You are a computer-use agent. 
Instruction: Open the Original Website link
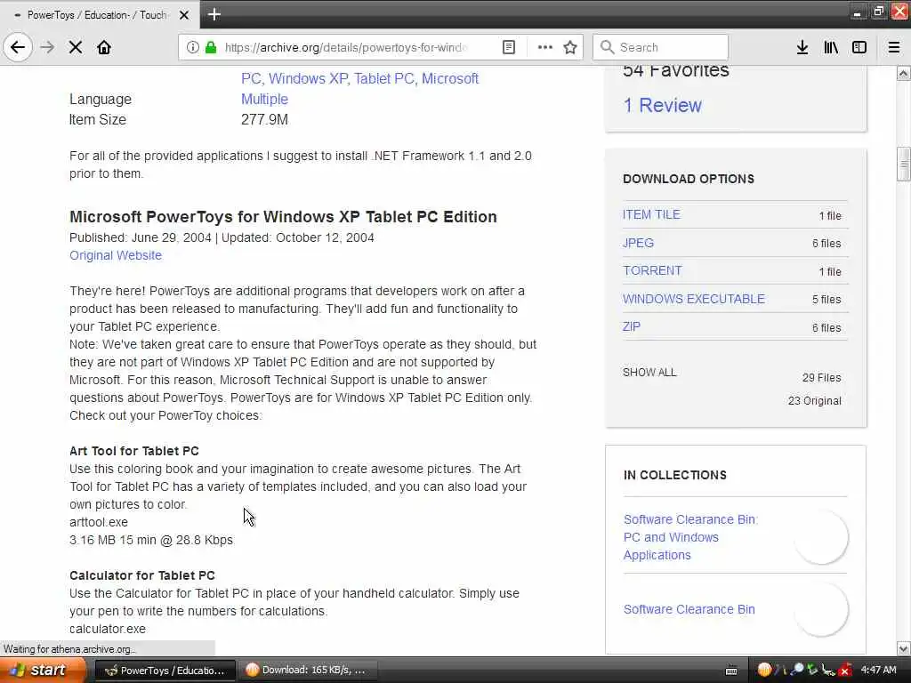pos(116,255)
